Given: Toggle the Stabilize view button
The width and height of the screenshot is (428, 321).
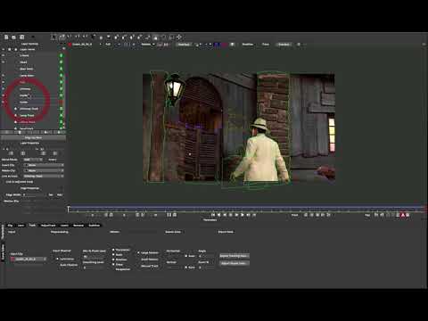Looking at the screenshot, I should [x=247, y=45].
